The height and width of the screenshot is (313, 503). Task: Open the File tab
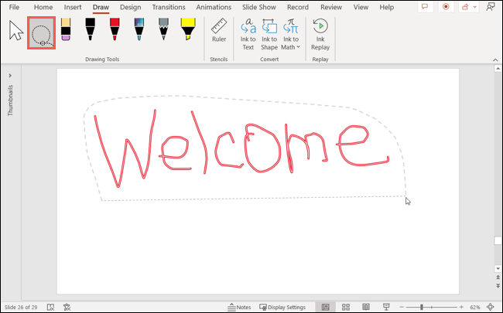(x=14, y=7)
